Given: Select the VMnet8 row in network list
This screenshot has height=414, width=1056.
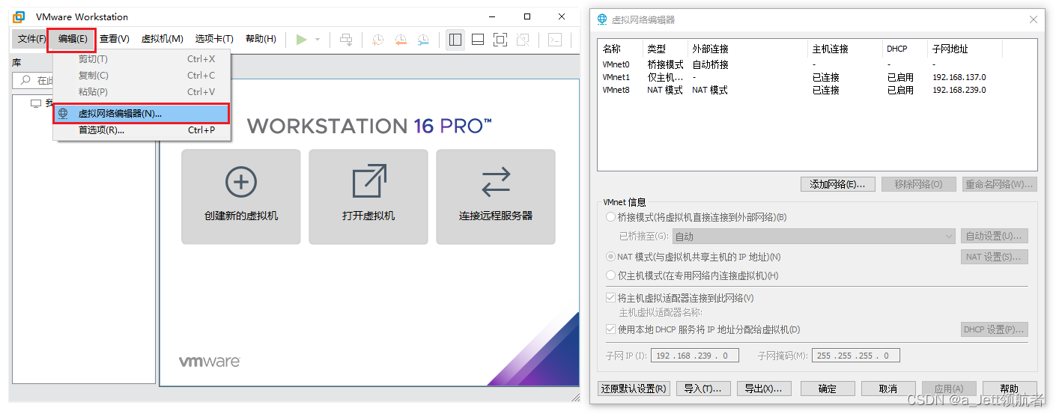Looking at the screenshot, I should click(x=817, y=90).
